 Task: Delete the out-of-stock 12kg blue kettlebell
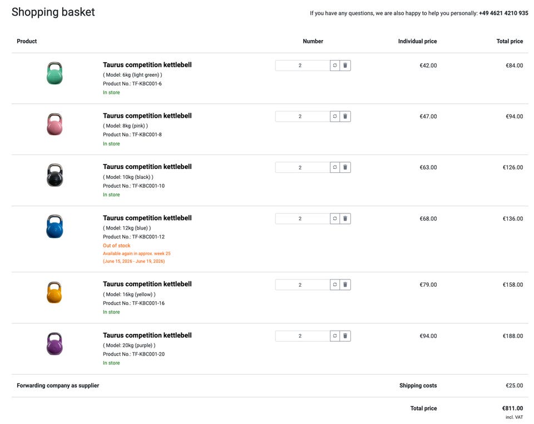coord(345,218)
